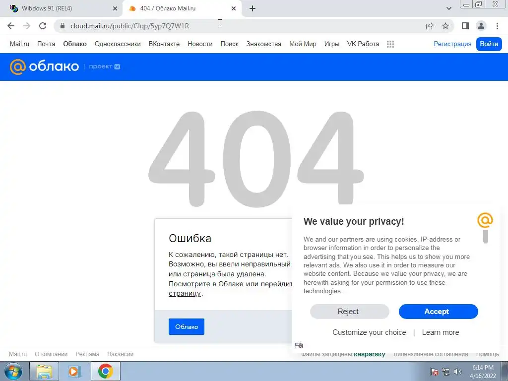Viewport: 508px width, 381px height.
Task: Accept cookies in the privacy popup
Action: pos(439,312)
